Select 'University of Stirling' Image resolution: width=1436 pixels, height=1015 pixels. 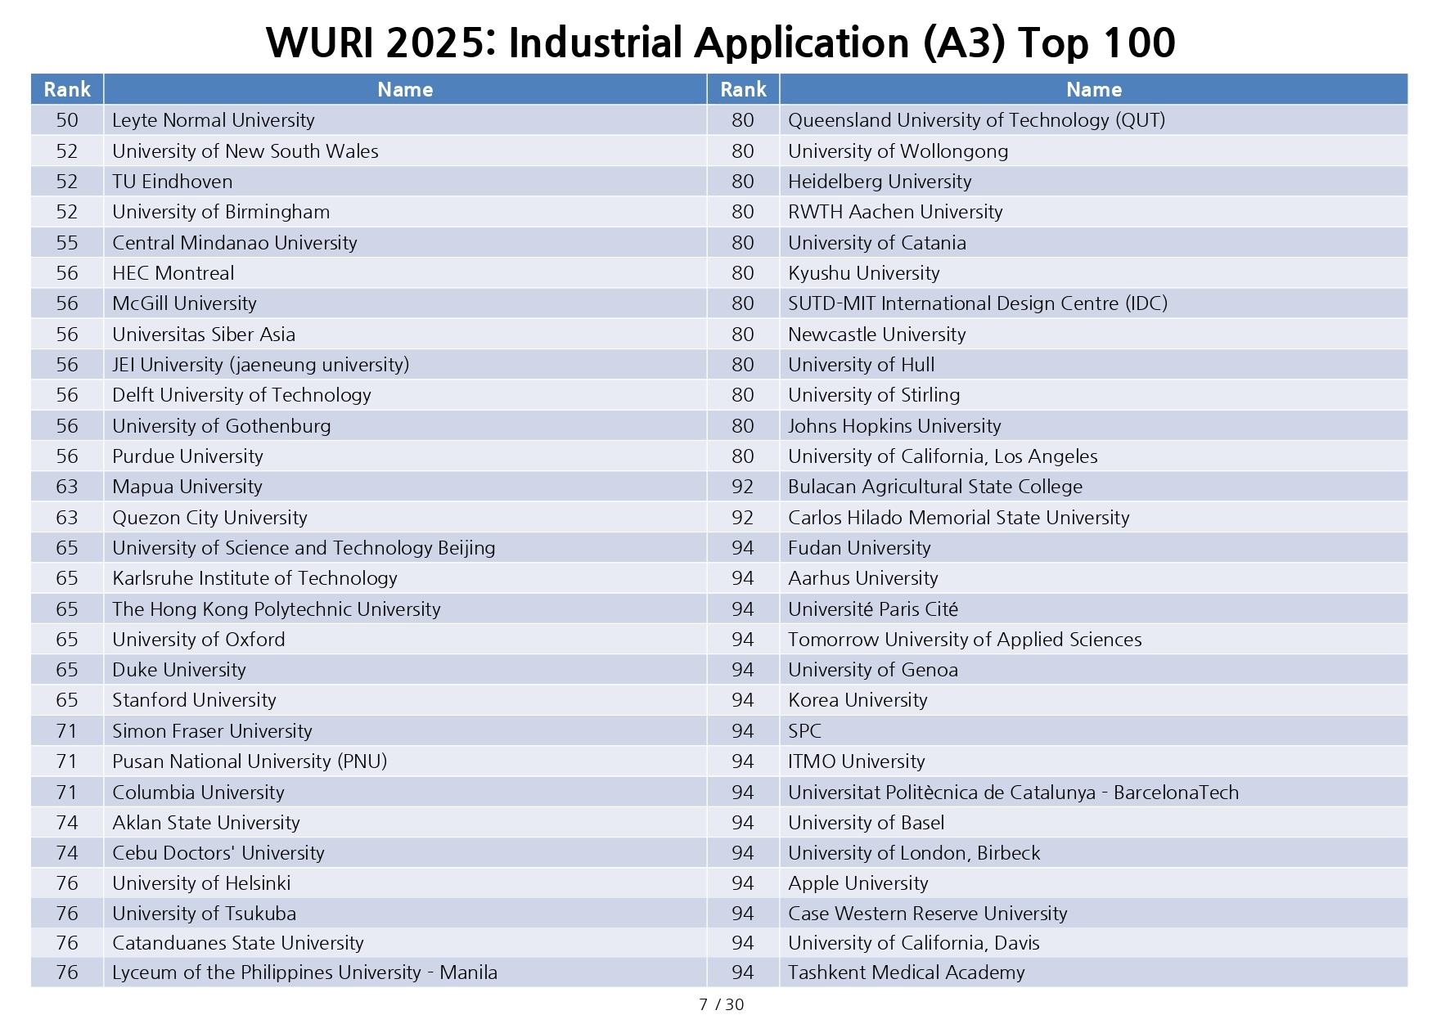click(874, 395)
